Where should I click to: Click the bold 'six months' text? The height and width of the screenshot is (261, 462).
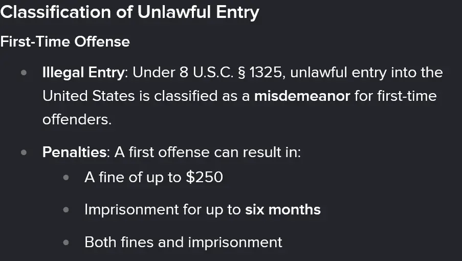[x=283, y=209]
